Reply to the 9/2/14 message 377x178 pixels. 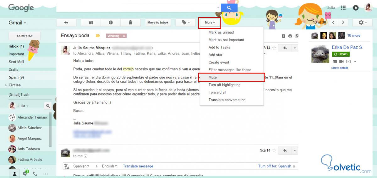coord(285,150)
